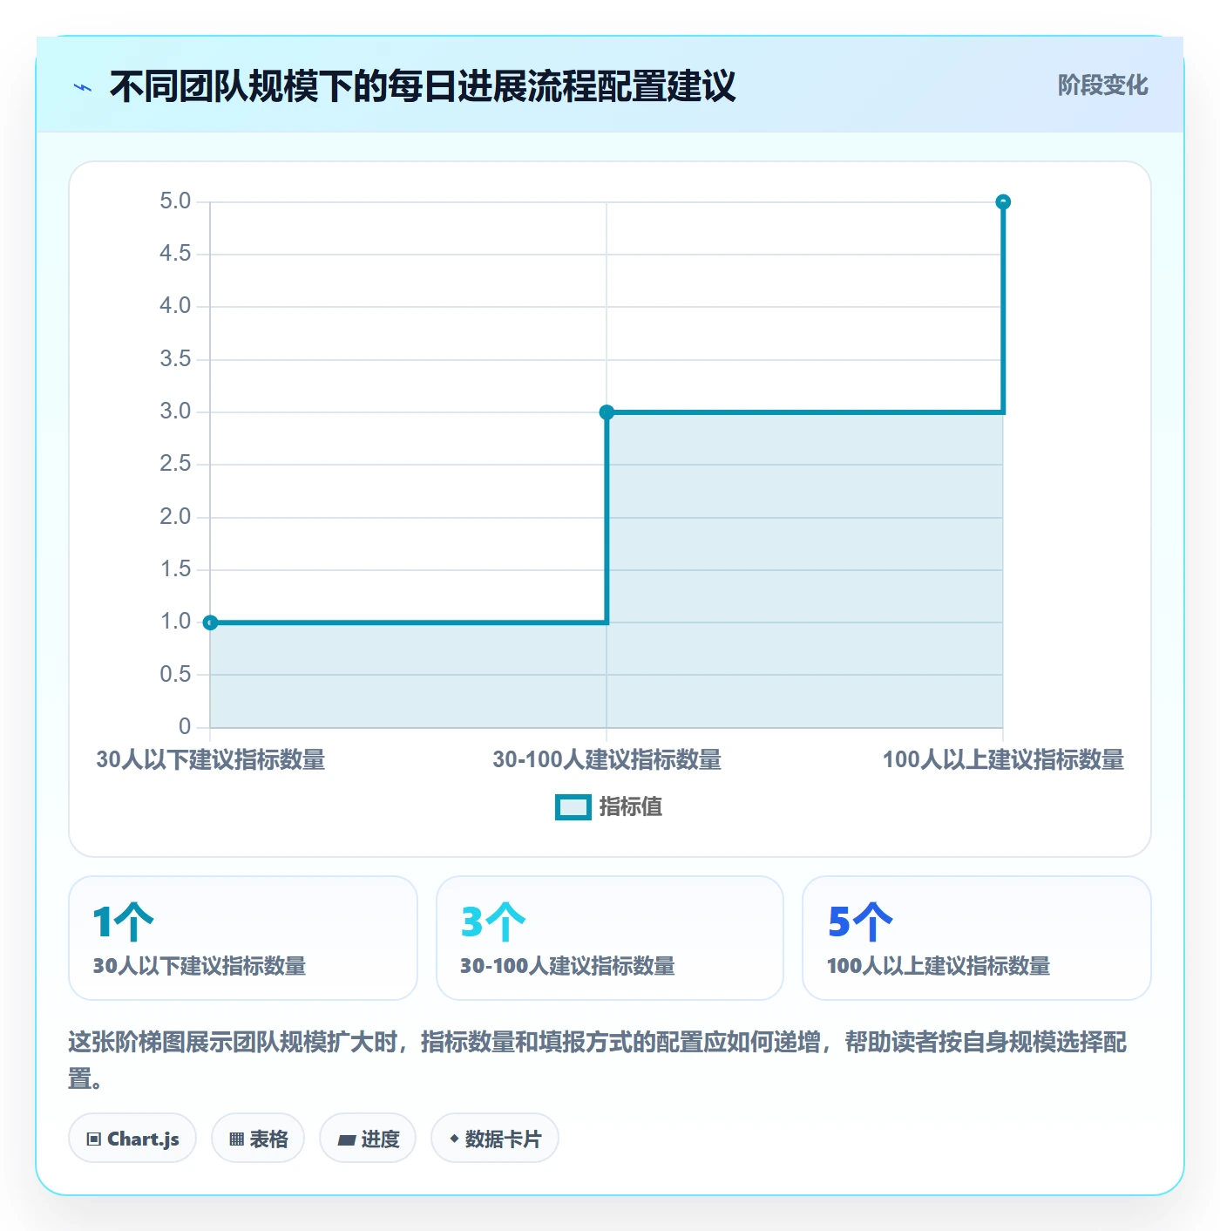Screen dimensions: 1220x1231
Task: Click the grid icon in the 表格 tag
Action: [x=236, y=1139]
